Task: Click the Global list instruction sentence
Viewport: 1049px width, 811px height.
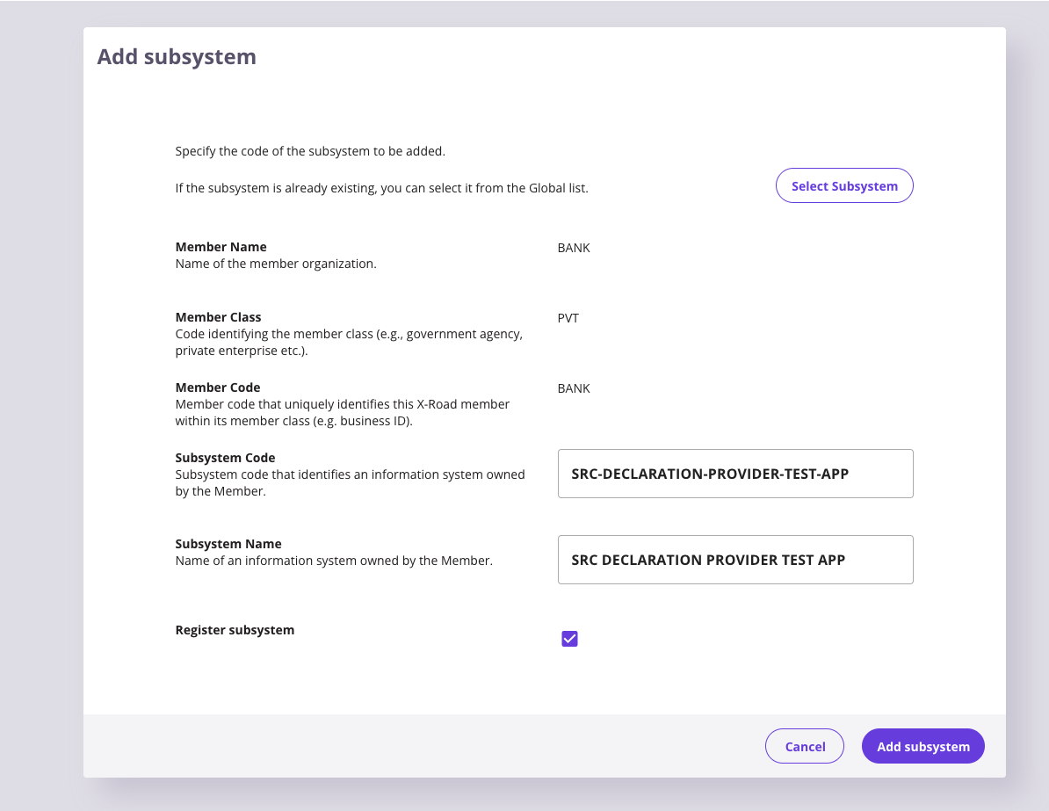Action: pyautogui.click(x=381, y=188)
